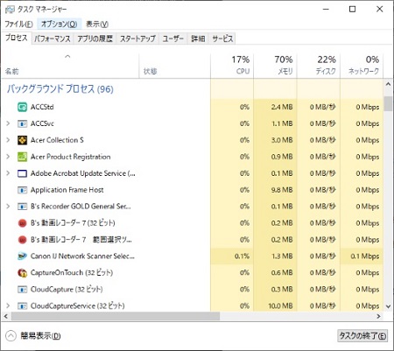
Task: Click the 2.4 MB memory value
Action: click(x=282, y=107)
